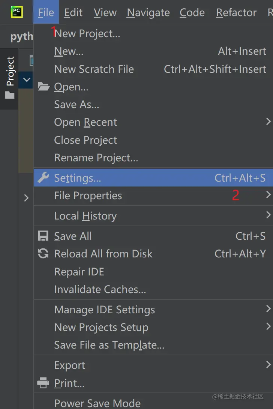This screenshot has width=273, height=409.
Task: Select Close Project menu entry
Action: pyautogui.click(x=85, y=140)
